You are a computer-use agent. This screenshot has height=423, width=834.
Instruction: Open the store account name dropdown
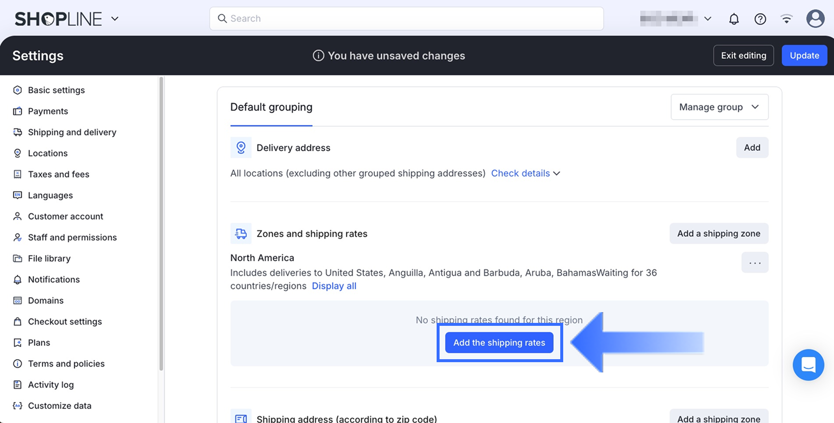676,19
